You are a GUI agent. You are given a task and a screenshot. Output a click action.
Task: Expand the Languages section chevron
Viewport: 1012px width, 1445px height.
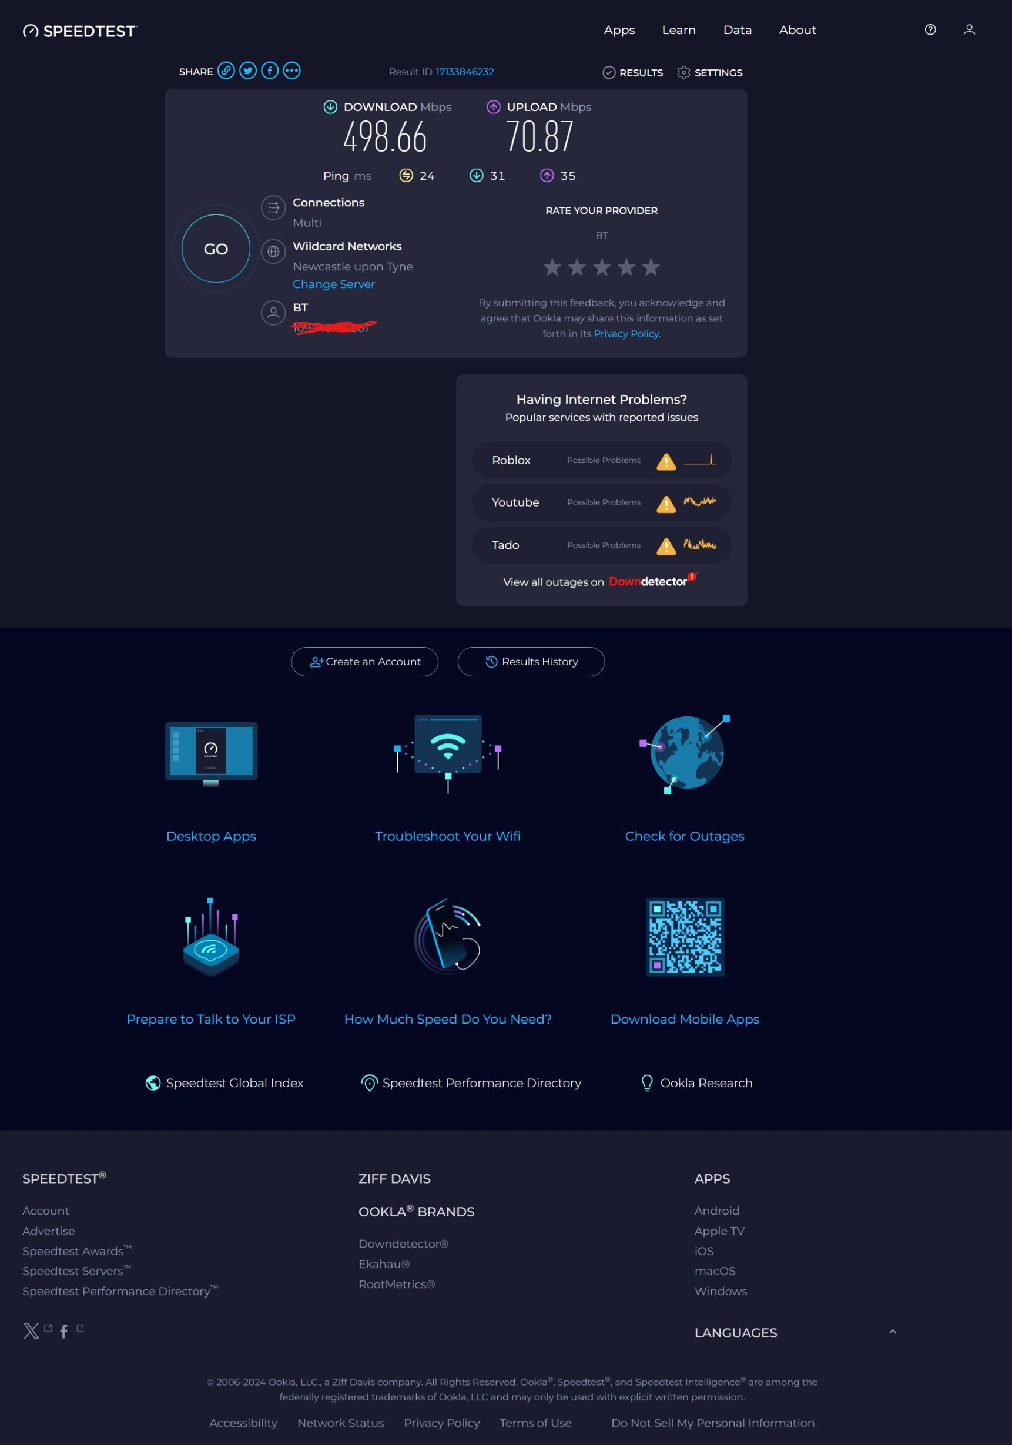(892, 1332)
